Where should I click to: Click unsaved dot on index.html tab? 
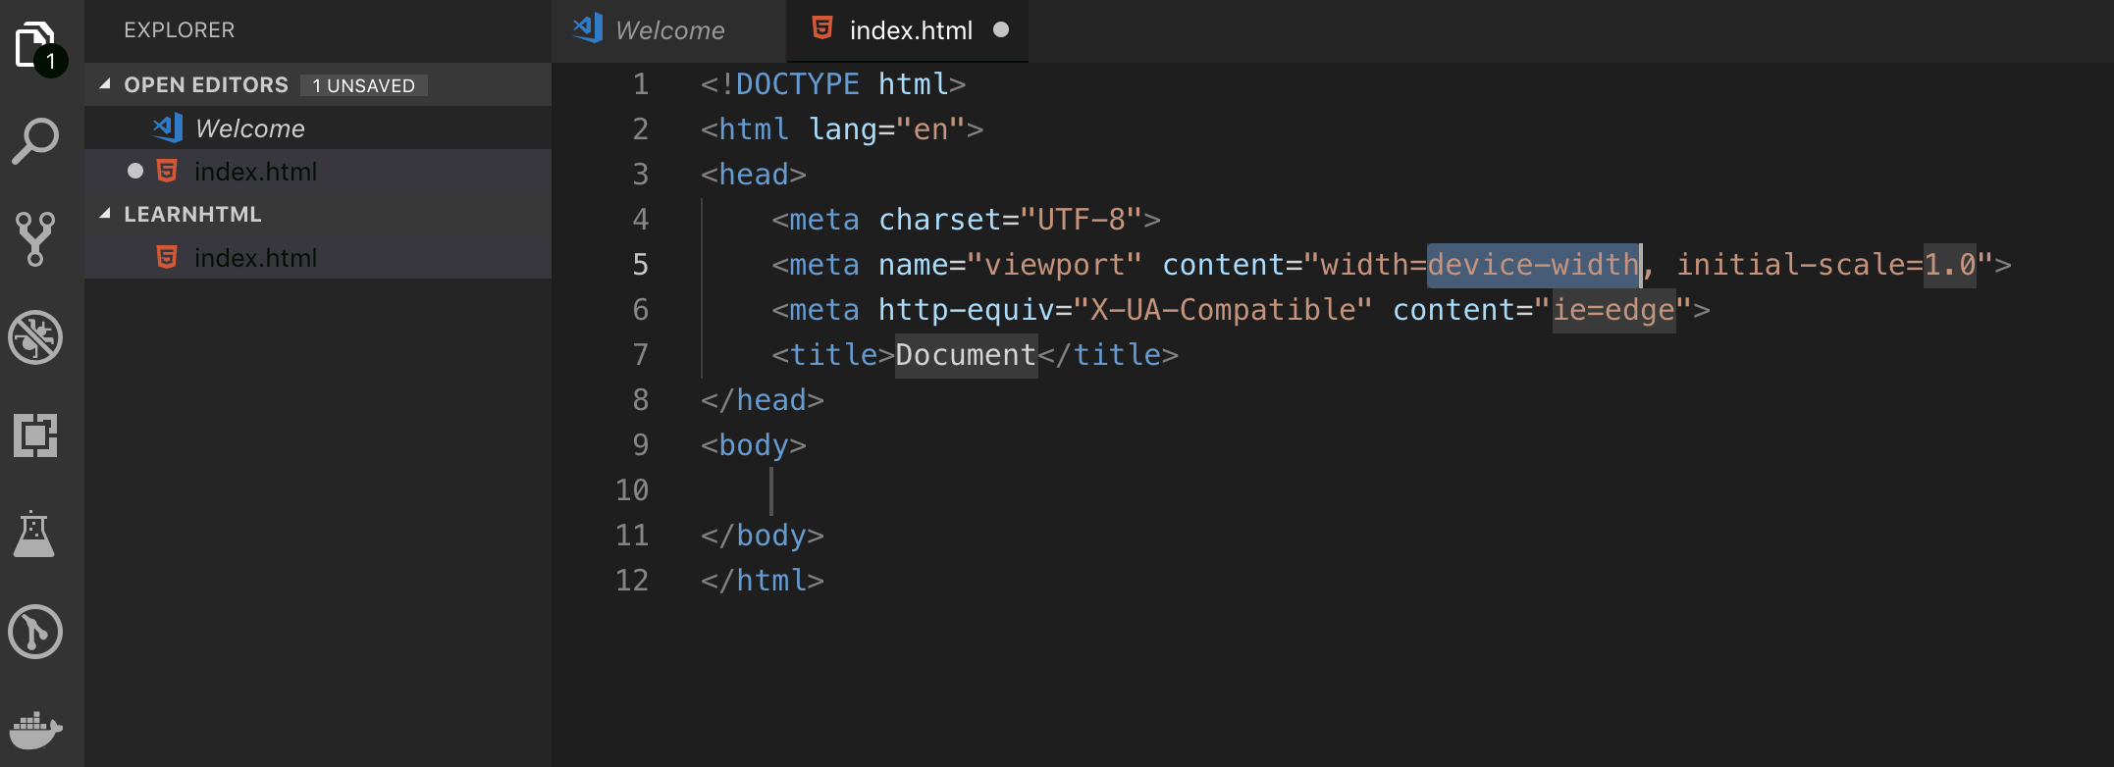coord(1001,30)
